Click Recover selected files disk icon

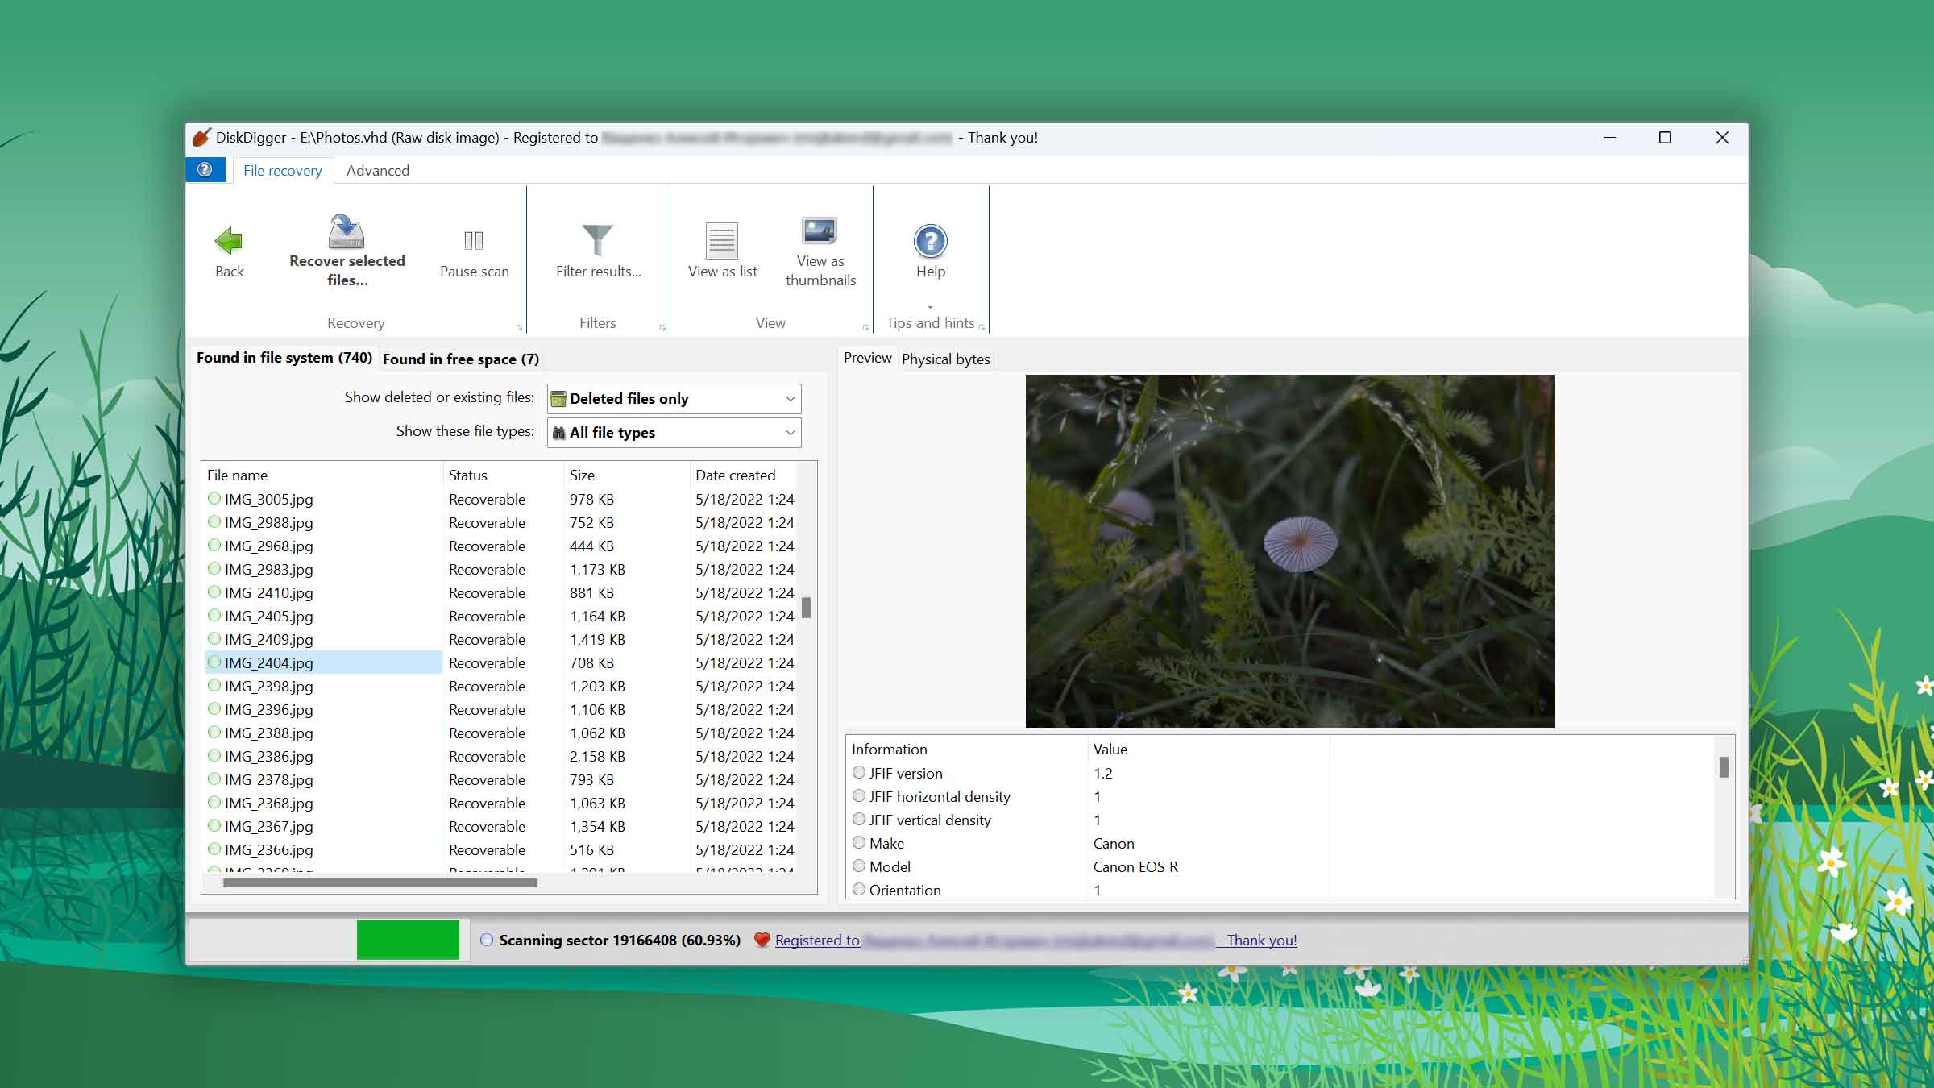(x=347, y=232)
